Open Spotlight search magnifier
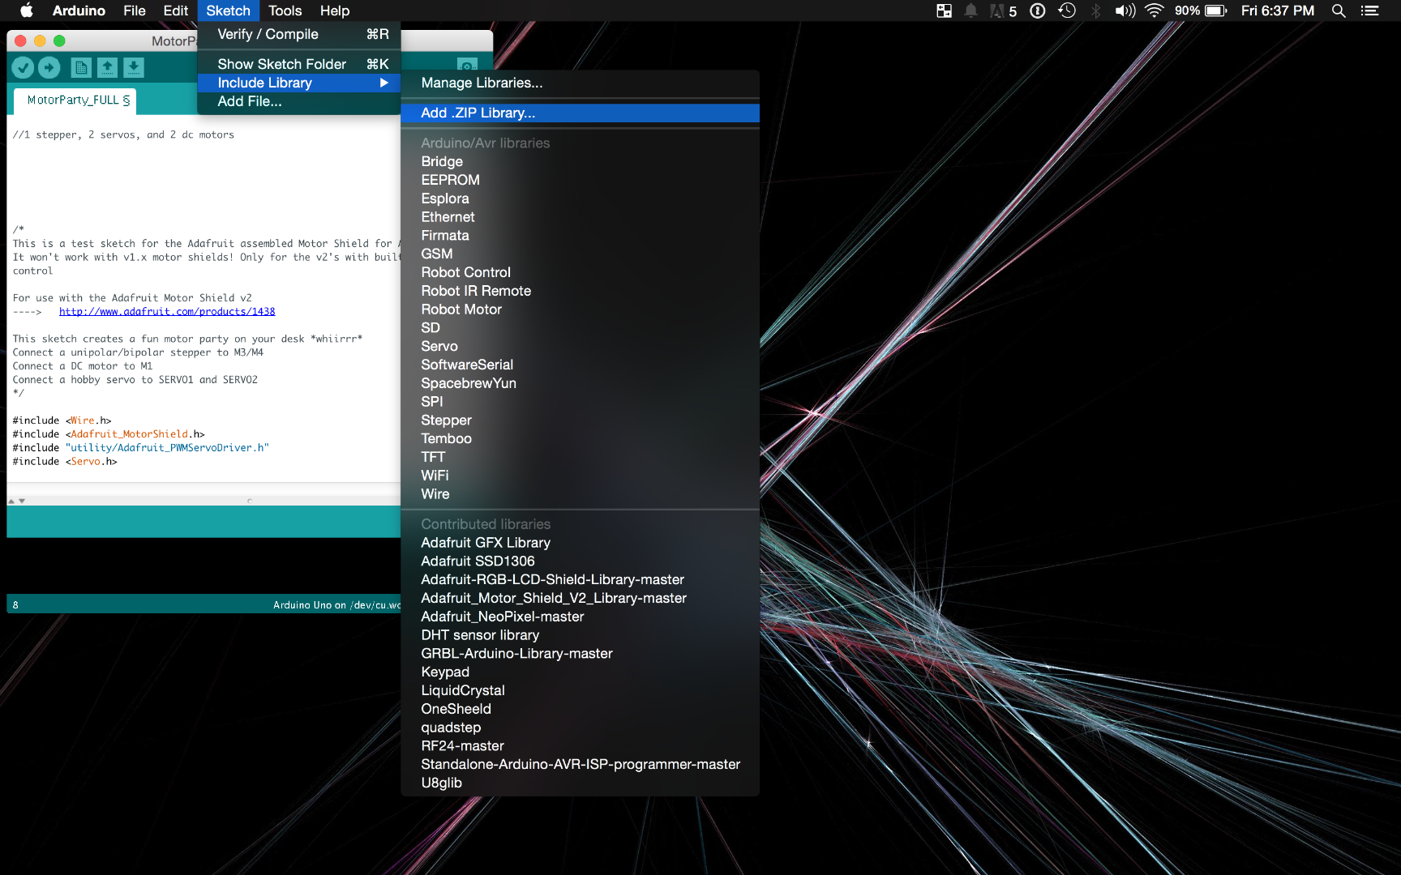Image resolution: width=1401 pixels, height=875 pixels. tap(1339, 11)
